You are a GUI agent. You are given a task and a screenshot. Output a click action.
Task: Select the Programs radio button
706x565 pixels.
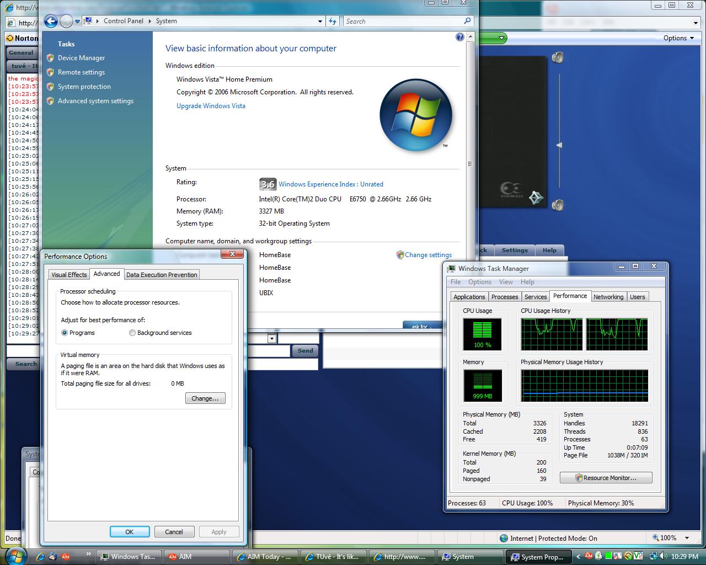(65, 333)
